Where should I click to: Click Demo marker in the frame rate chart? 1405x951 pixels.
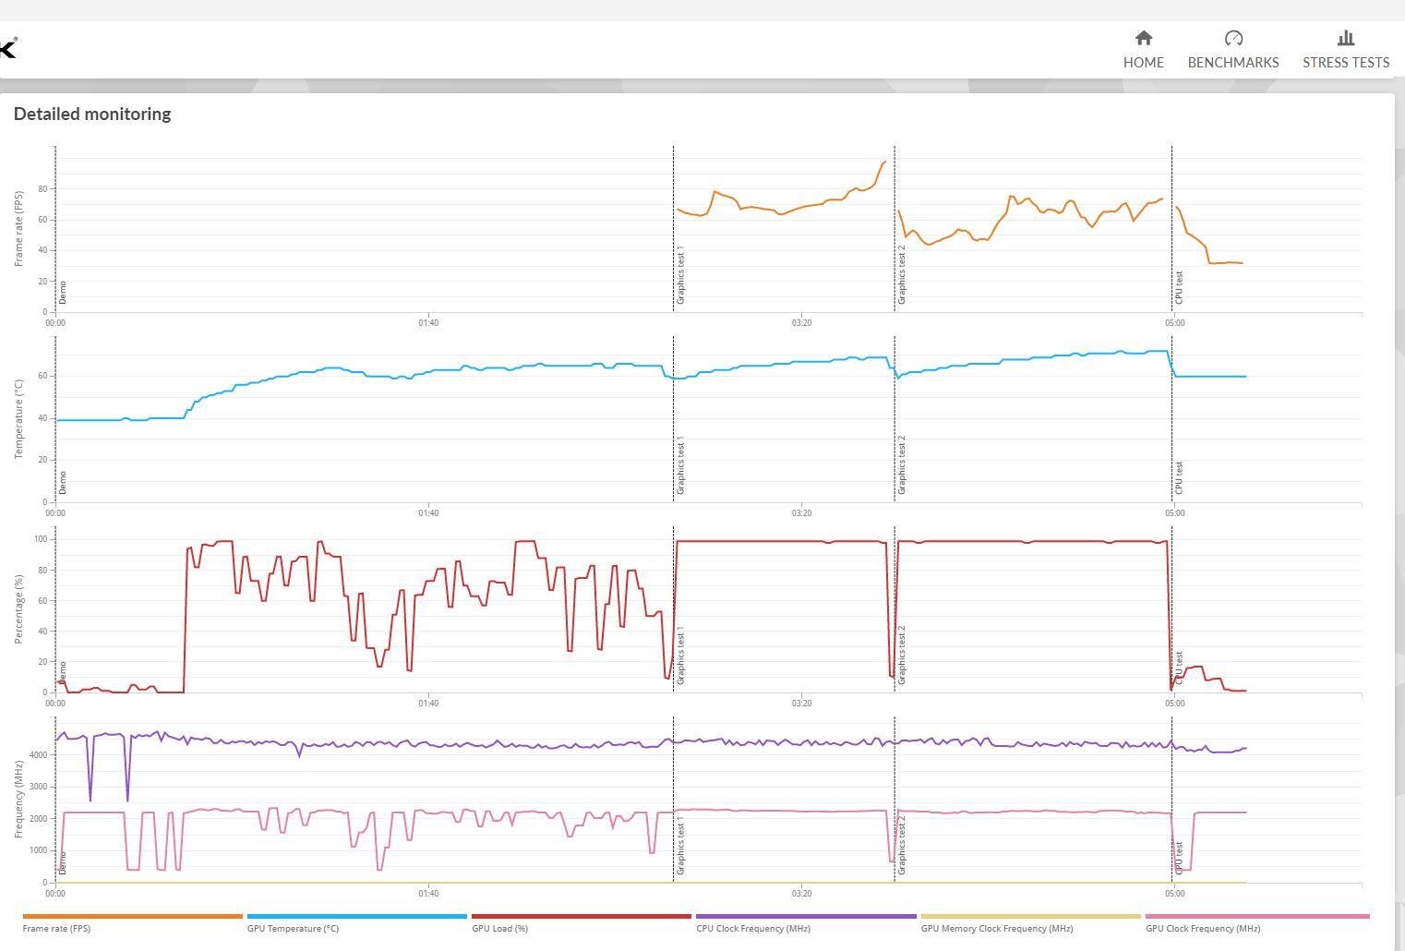point(63,293)
